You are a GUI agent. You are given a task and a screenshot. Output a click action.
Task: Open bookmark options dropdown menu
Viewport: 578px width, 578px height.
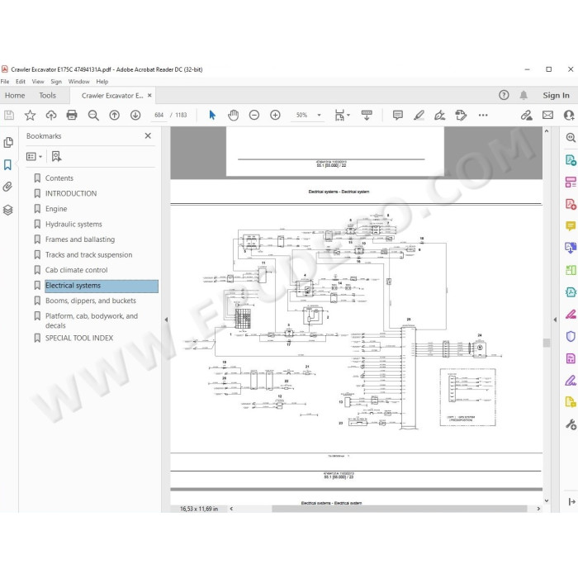(x=35, y=157)
